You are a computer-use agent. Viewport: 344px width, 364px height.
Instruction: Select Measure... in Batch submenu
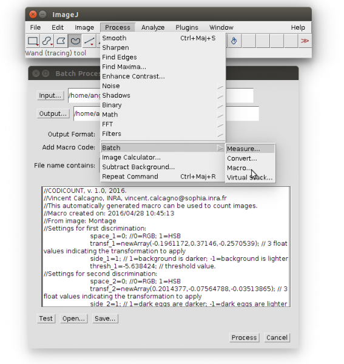point(251,149)
